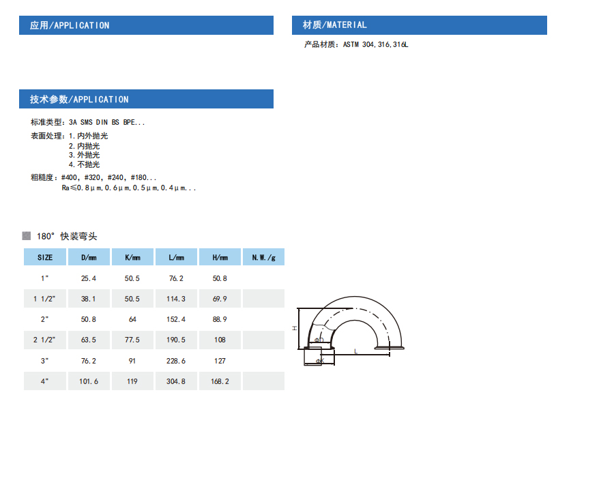Click the D value 50.8 in the 2" row
614x485 pixels.
point(89,319)
